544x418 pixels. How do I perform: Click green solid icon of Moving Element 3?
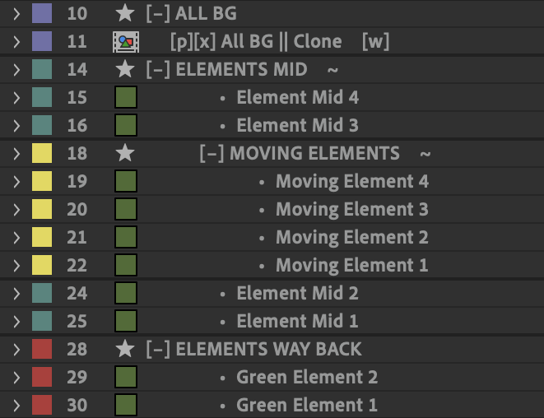click(x=125, y=209)
